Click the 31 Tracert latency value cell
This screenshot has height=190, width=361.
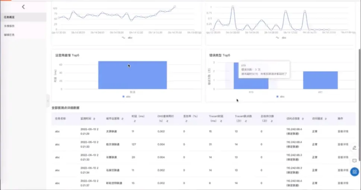click(210, 145)
